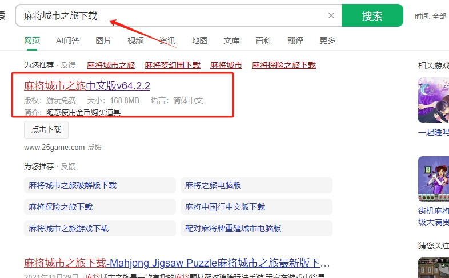Open the 街机麻将 game thumbnail
This screenshot has height=278, width=449.
coord(434,179)
